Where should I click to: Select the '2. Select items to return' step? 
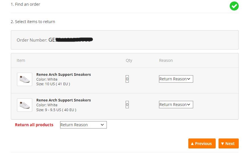tap(33, 22)
